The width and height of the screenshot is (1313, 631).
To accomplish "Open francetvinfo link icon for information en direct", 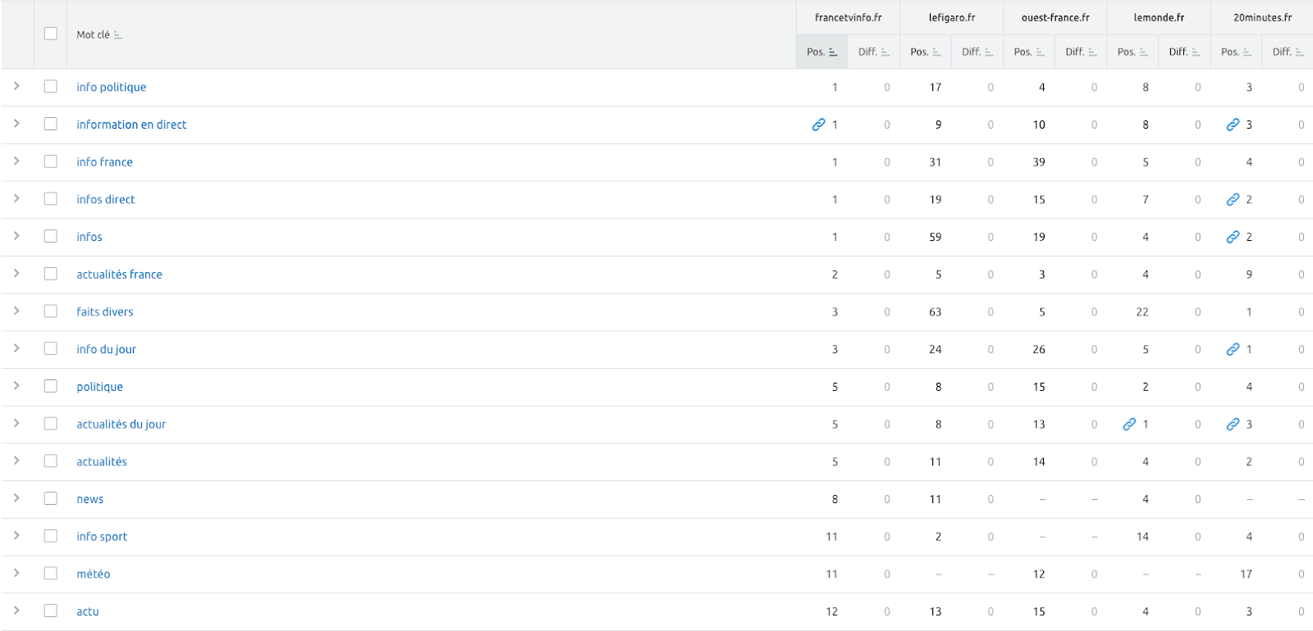I will [818, 125].
